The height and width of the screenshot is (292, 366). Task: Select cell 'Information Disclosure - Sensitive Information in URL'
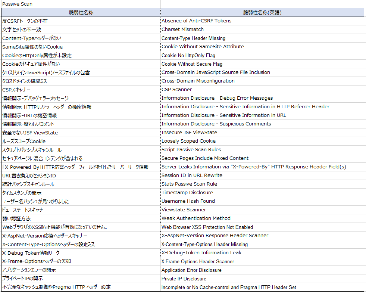262,115
